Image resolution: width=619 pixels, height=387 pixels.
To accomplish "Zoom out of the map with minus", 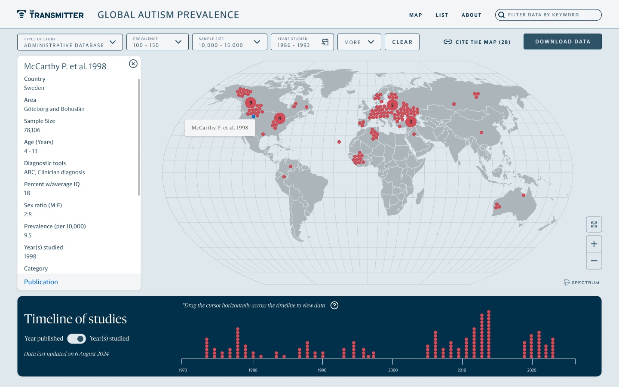I will [594, 261].
